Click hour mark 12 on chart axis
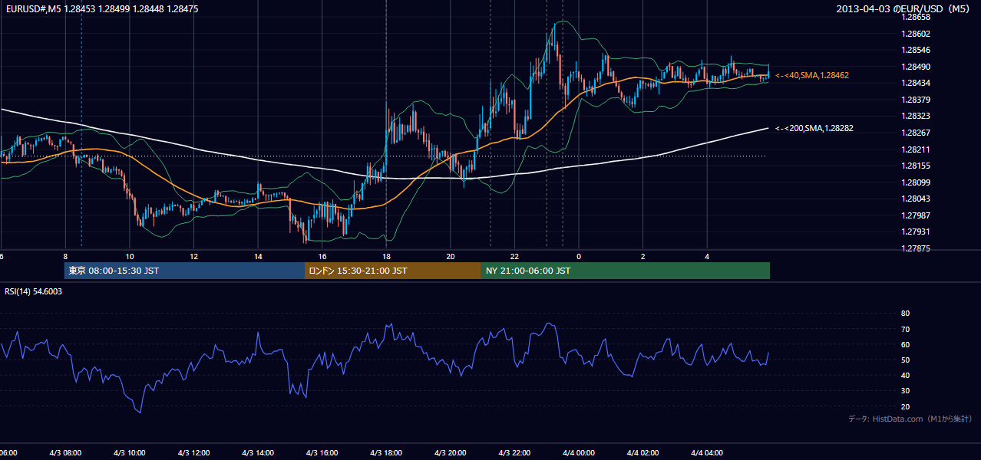The height and width of the screenshot is (460, 981). pyautogui.click(x=194, y=256)
